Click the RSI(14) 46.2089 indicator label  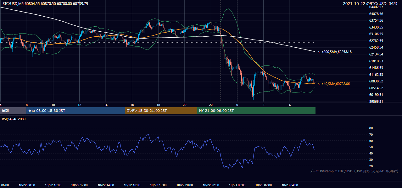click(x=13, y=119)
